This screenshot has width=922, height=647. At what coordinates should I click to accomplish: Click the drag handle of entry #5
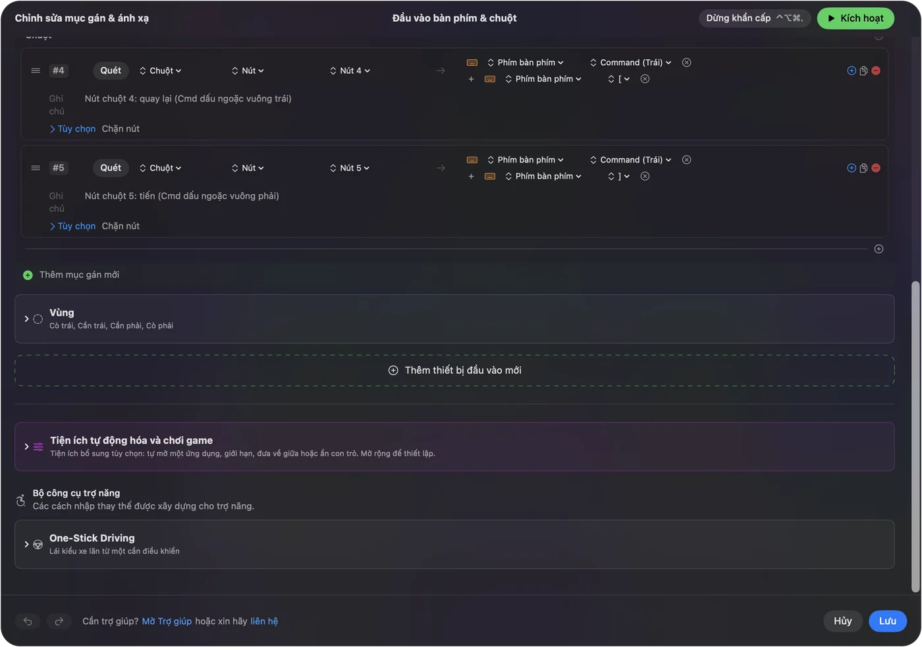(36, 168)
